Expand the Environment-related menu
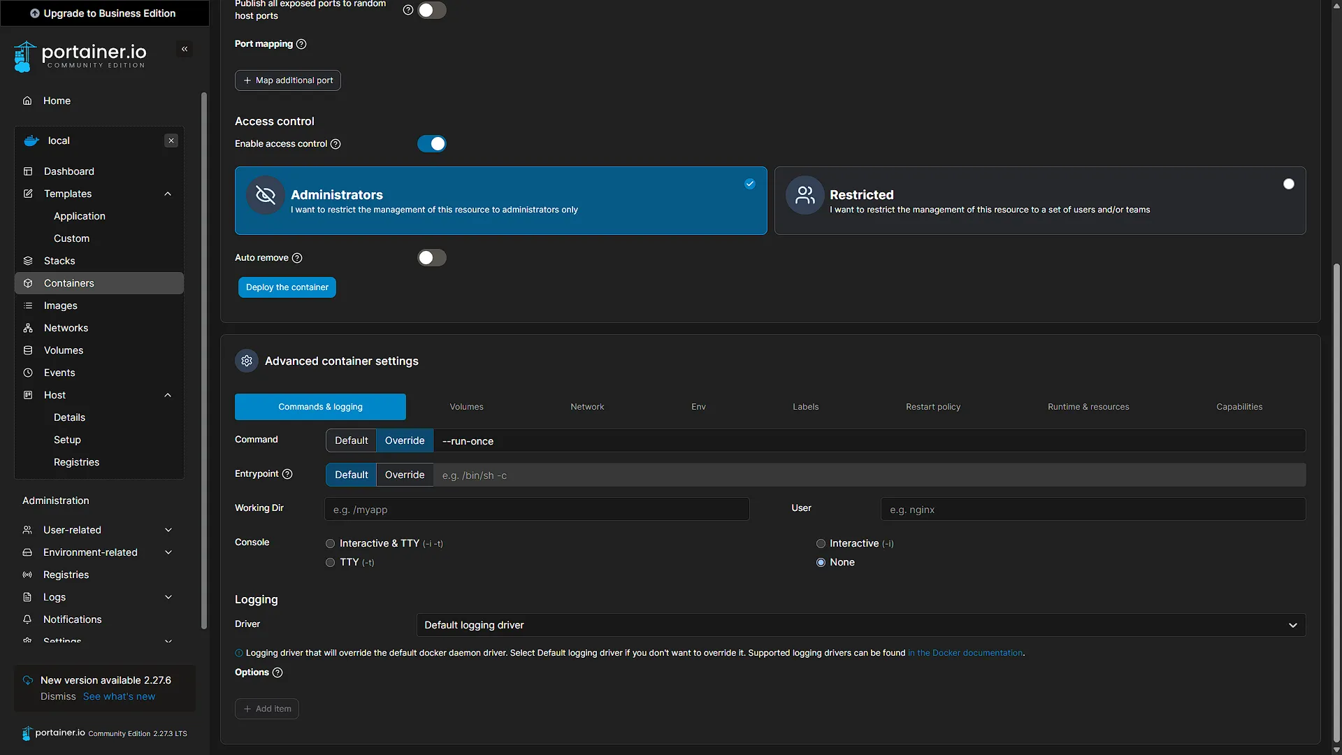Image resolution: width=1342 pixels, height=755 pixels. 168,552
